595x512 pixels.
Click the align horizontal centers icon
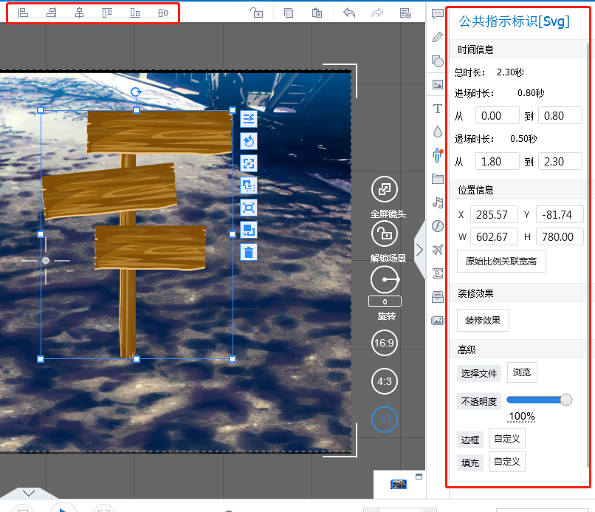click(79, 13)
